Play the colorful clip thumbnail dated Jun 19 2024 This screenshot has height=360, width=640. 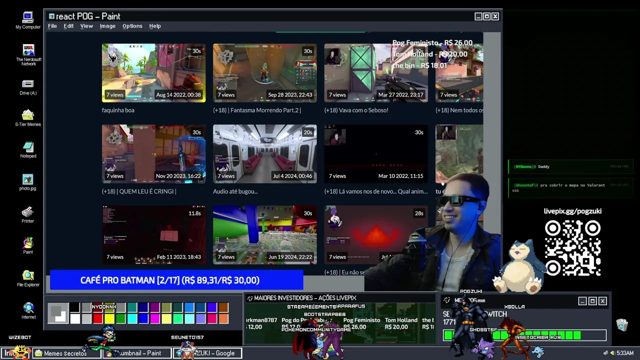tap(264, 235)
